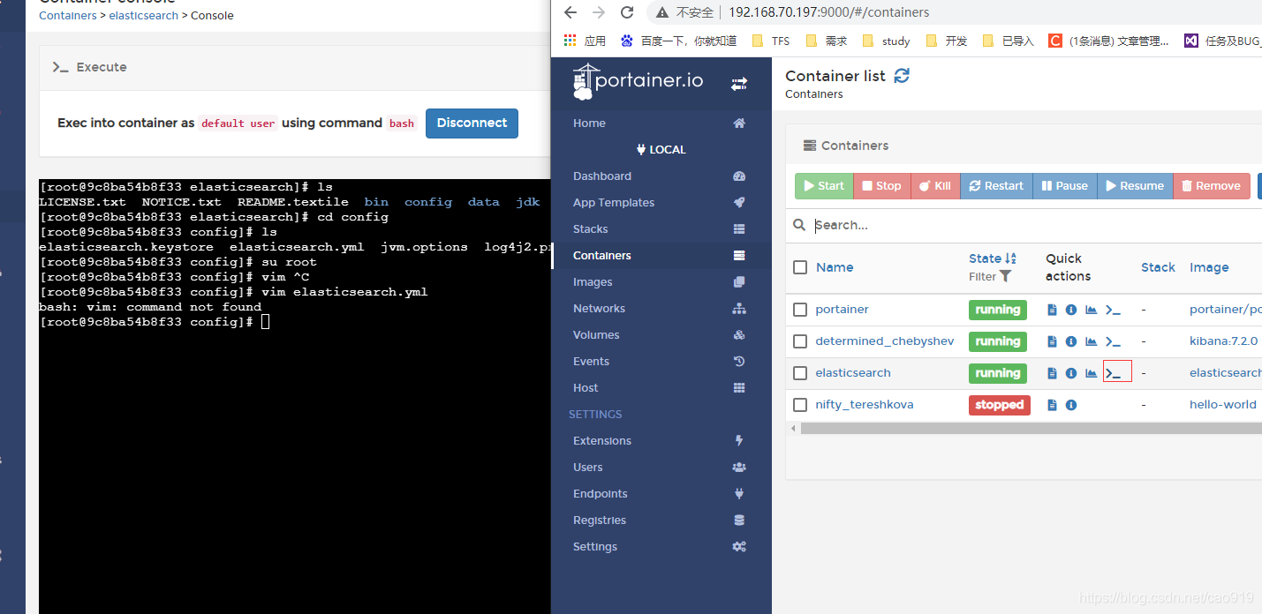
Task: View stats for determined_chebyshev container
Action: 1092,341
